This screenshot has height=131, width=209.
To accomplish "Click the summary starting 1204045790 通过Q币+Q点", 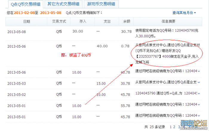I will point(166,93).
